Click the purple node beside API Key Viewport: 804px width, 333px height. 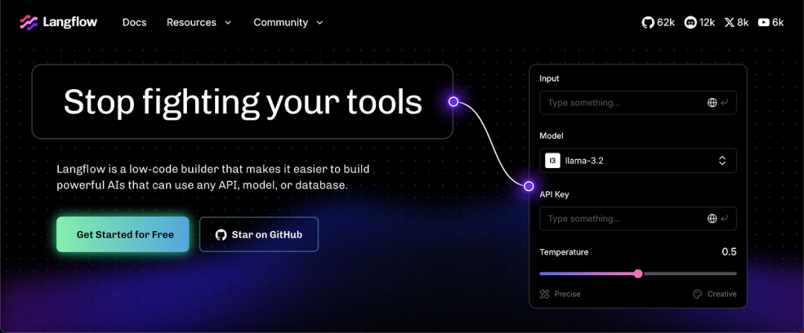pos(529,186)
